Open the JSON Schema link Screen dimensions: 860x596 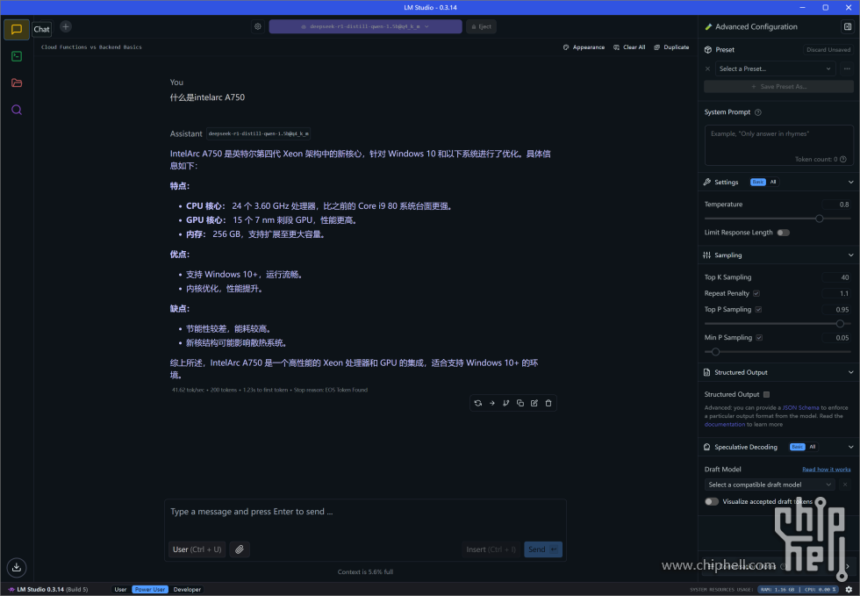[x=800, y=408]
